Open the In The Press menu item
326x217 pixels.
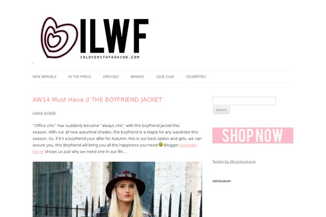click(80, 77)
